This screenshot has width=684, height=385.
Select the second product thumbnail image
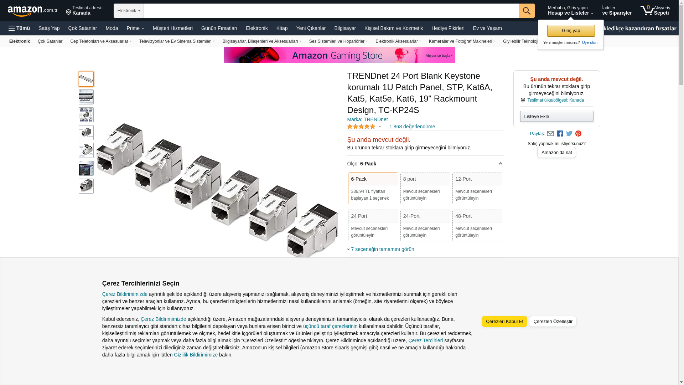pyautogui.click(x=86, y=97)
